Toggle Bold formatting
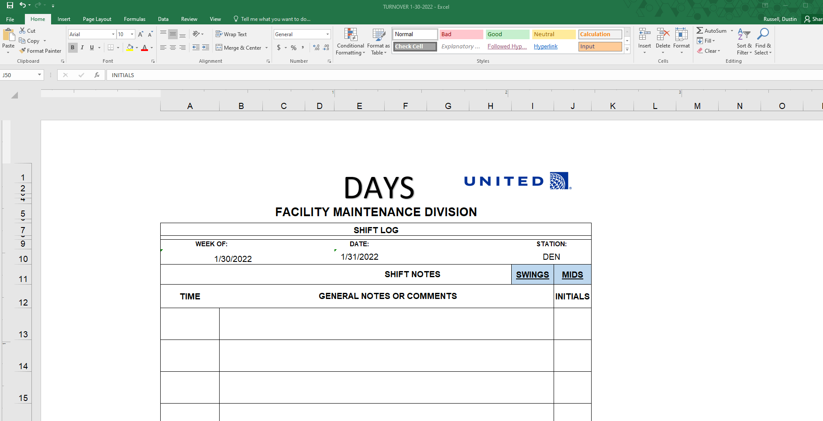Viewport: 823px width, 421px height. tap(73, 48)
